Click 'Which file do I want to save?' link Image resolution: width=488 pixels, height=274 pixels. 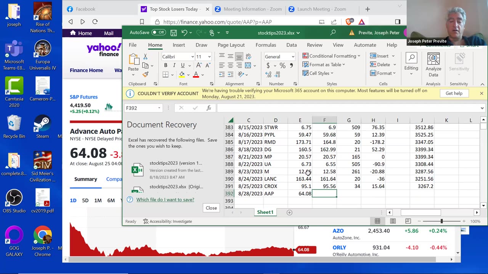click(165, 199)
